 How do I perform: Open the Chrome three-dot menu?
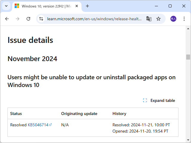[x=184, y=19]
